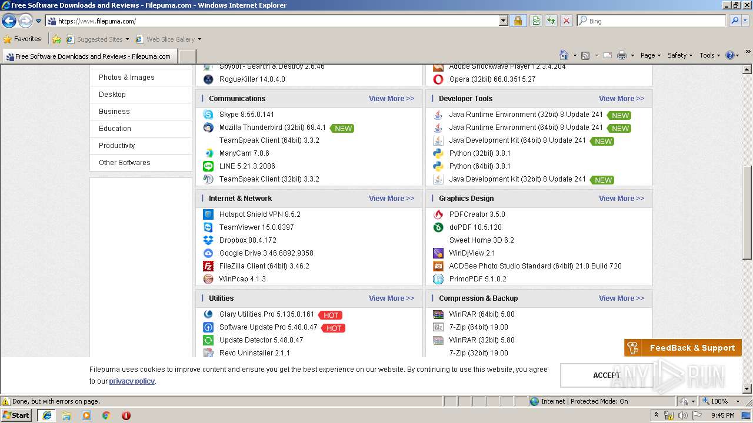Click the Google Drive icon
The width and height of the screenshot is (753, 423).
(x=208, y=253)
